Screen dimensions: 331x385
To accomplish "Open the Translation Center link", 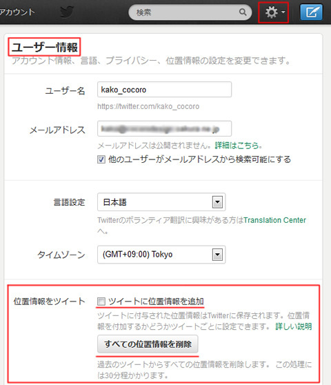I will (x=274, y=220).
